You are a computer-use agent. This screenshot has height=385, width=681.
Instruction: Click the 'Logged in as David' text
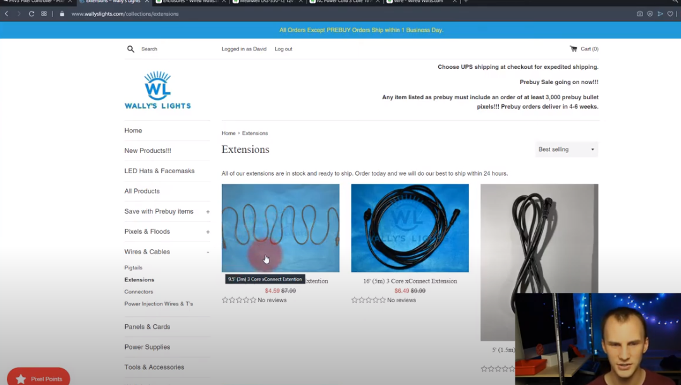click(243, 49)
